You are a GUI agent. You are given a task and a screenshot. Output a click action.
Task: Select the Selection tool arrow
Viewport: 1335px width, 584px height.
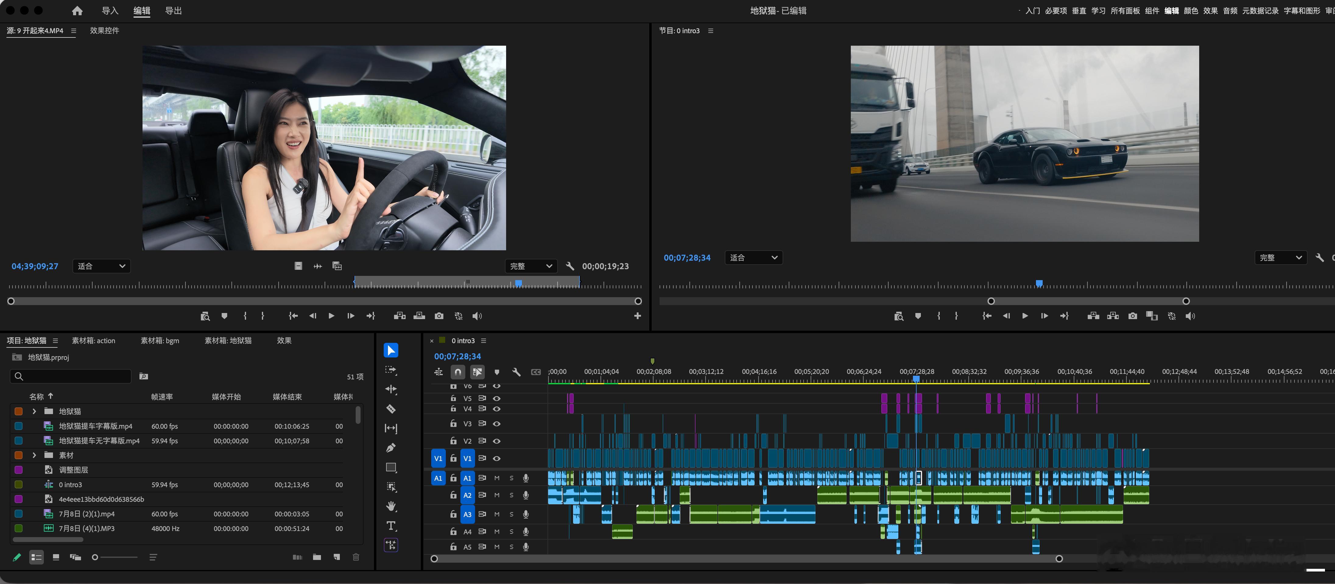pyautogui.click(x=391, y=350)
